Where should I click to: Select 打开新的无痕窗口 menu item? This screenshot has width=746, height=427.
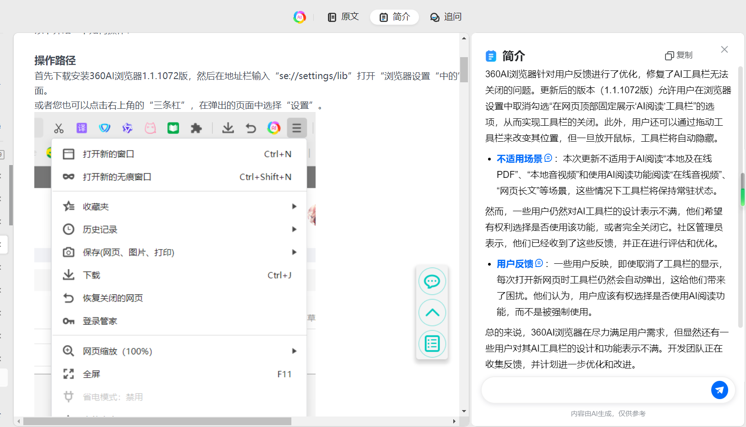[x=179, y=177]
